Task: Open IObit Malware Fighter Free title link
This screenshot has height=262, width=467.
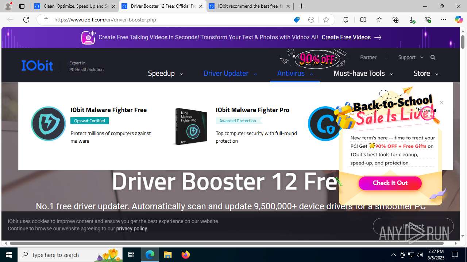Action: 108,110
